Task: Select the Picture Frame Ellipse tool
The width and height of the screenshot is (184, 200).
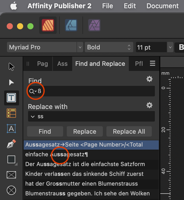Action: tap(11, 190)
